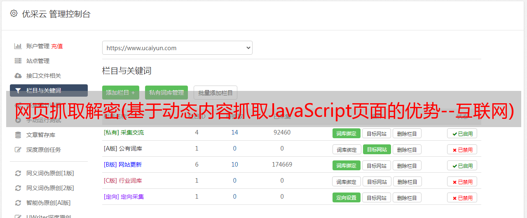Click the 私有词库管理 button

tap(166, 93)
